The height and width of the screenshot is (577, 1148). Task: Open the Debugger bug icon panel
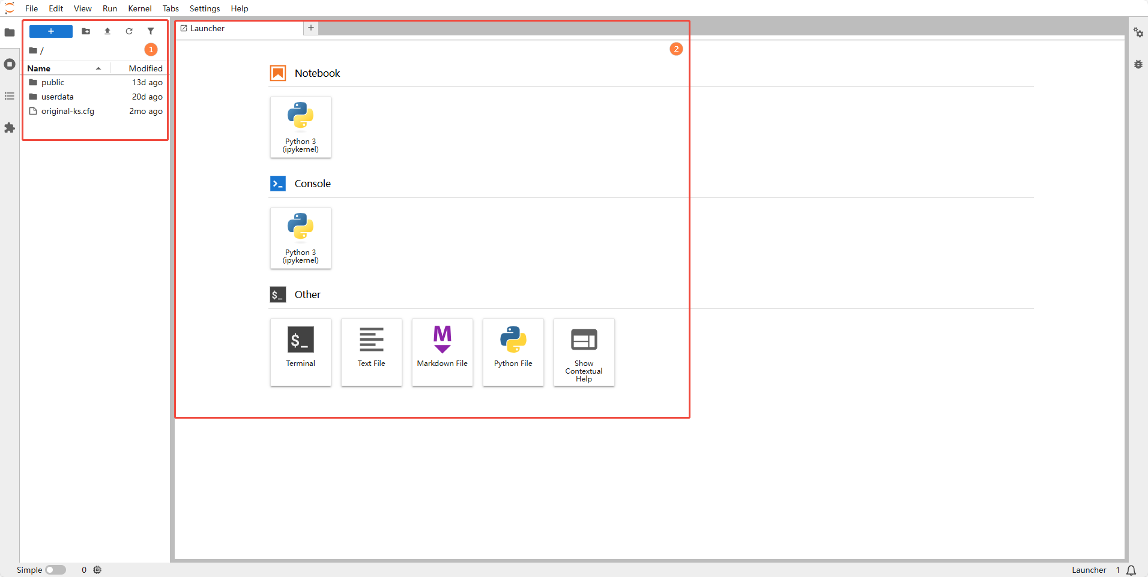(1138, 64)
